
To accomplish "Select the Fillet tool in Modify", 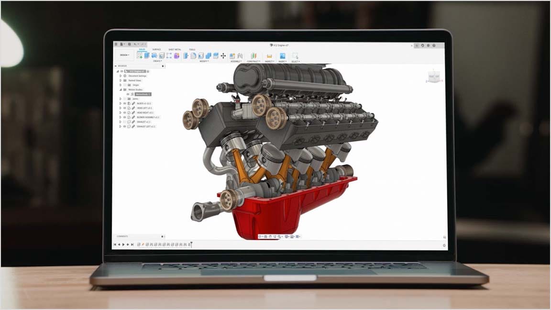I will (193, 56).
